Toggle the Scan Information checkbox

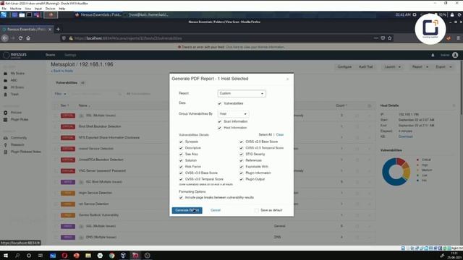click(219, 121)
